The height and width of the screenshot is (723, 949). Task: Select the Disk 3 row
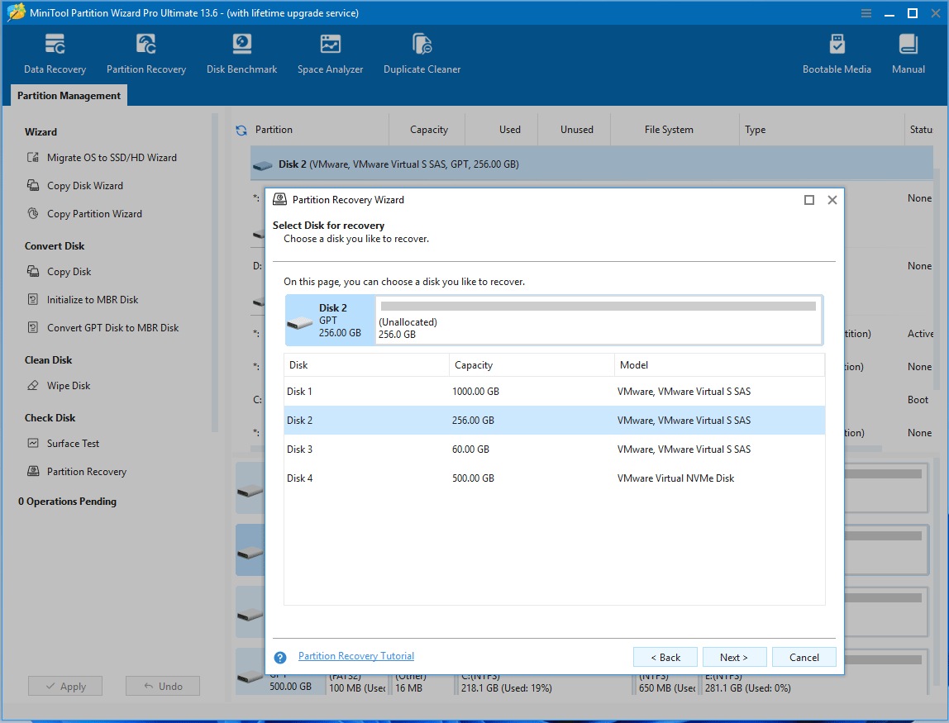coord(555,449)
